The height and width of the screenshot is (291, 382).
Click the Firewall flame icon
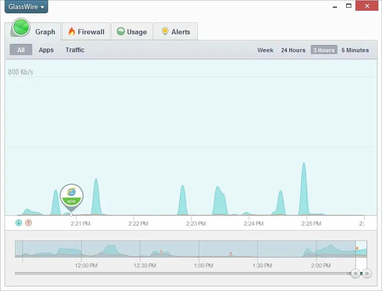[x=72, y=31]
